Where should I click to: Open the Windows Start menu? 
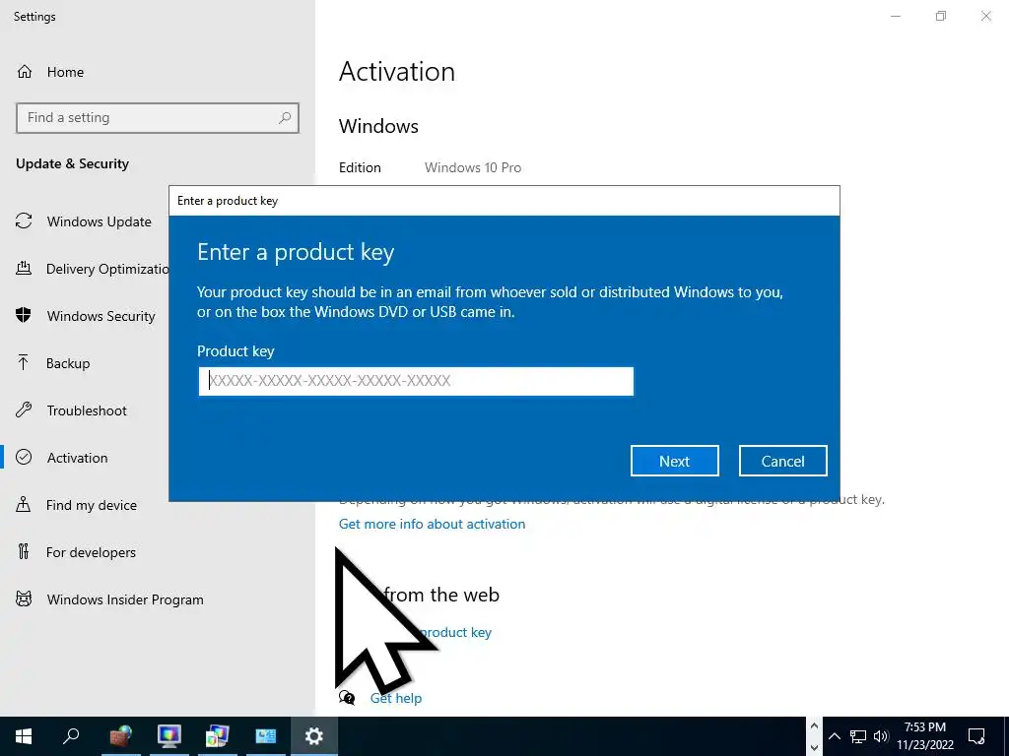24,736
